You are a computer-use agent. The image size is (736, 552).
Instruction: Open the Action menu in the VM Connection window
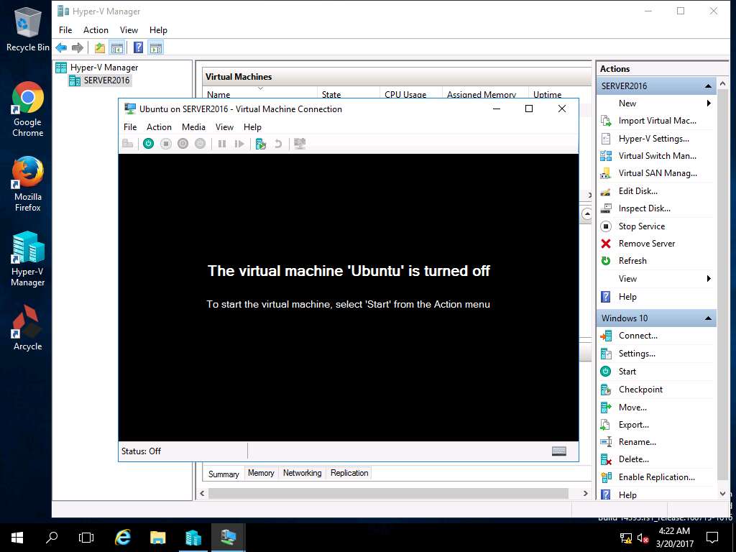pyautogui.click(x=159, y=127)
